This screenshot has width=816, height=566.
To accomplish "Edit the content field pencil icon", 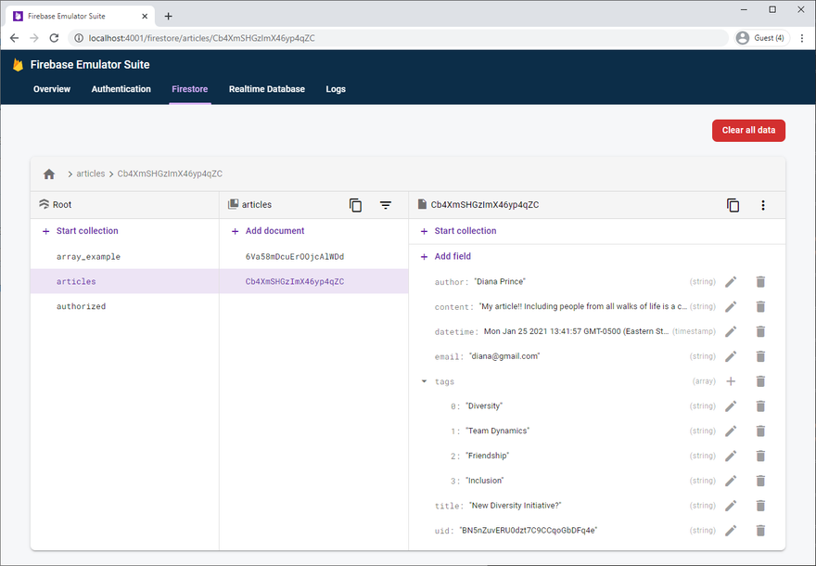I will (731, 307).
